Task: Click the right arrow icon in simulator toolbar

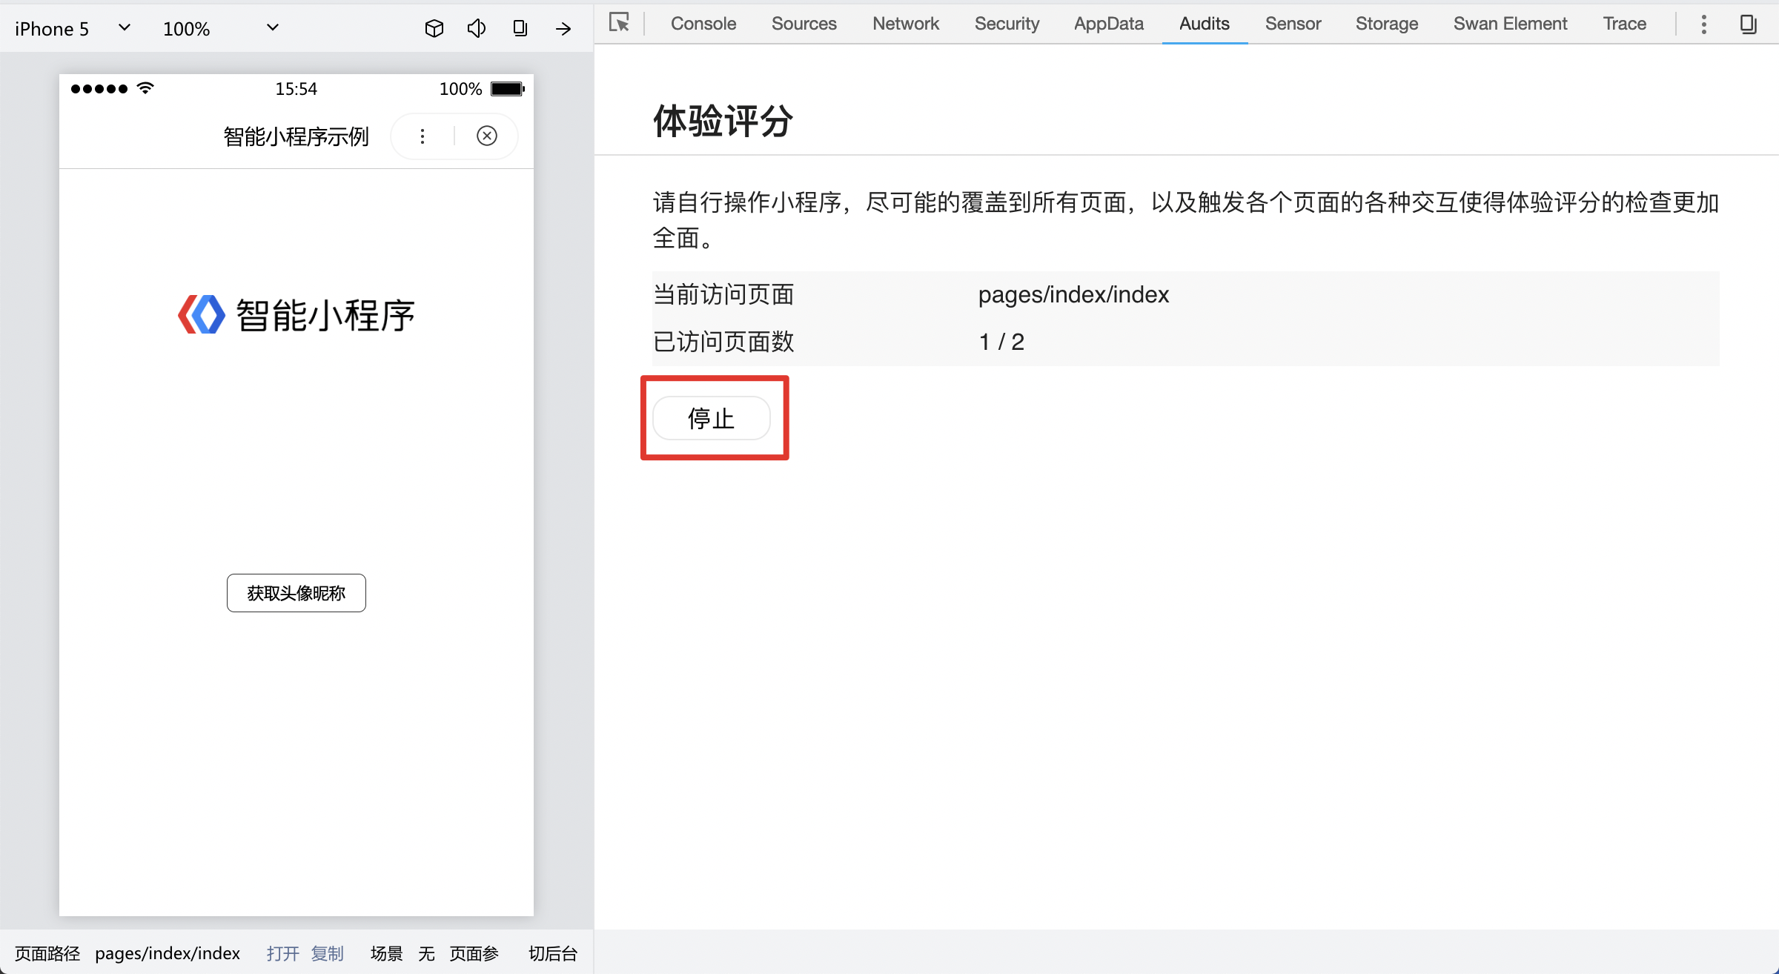Action: 563,28
